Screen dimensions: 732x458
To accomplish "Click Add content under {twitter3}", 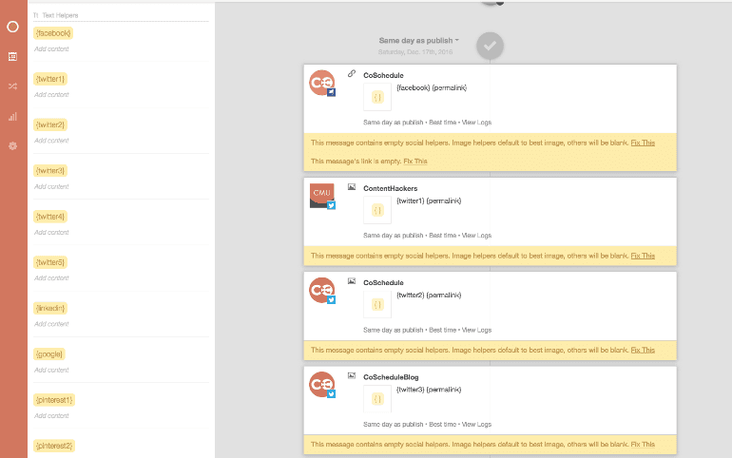I will [x=51, y=186].
